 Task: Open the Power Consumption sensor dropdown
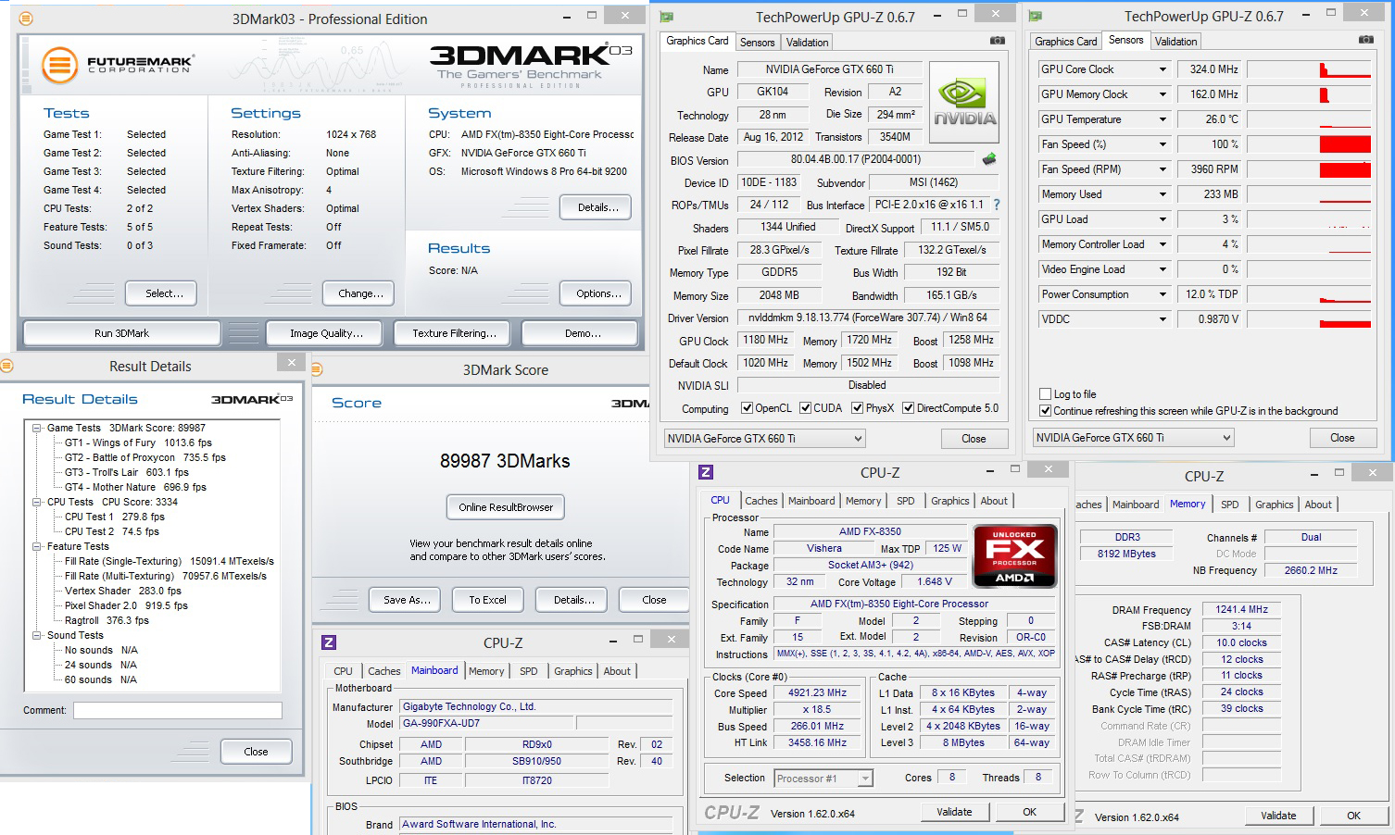pyautogui.click(x=1163, y=294)
